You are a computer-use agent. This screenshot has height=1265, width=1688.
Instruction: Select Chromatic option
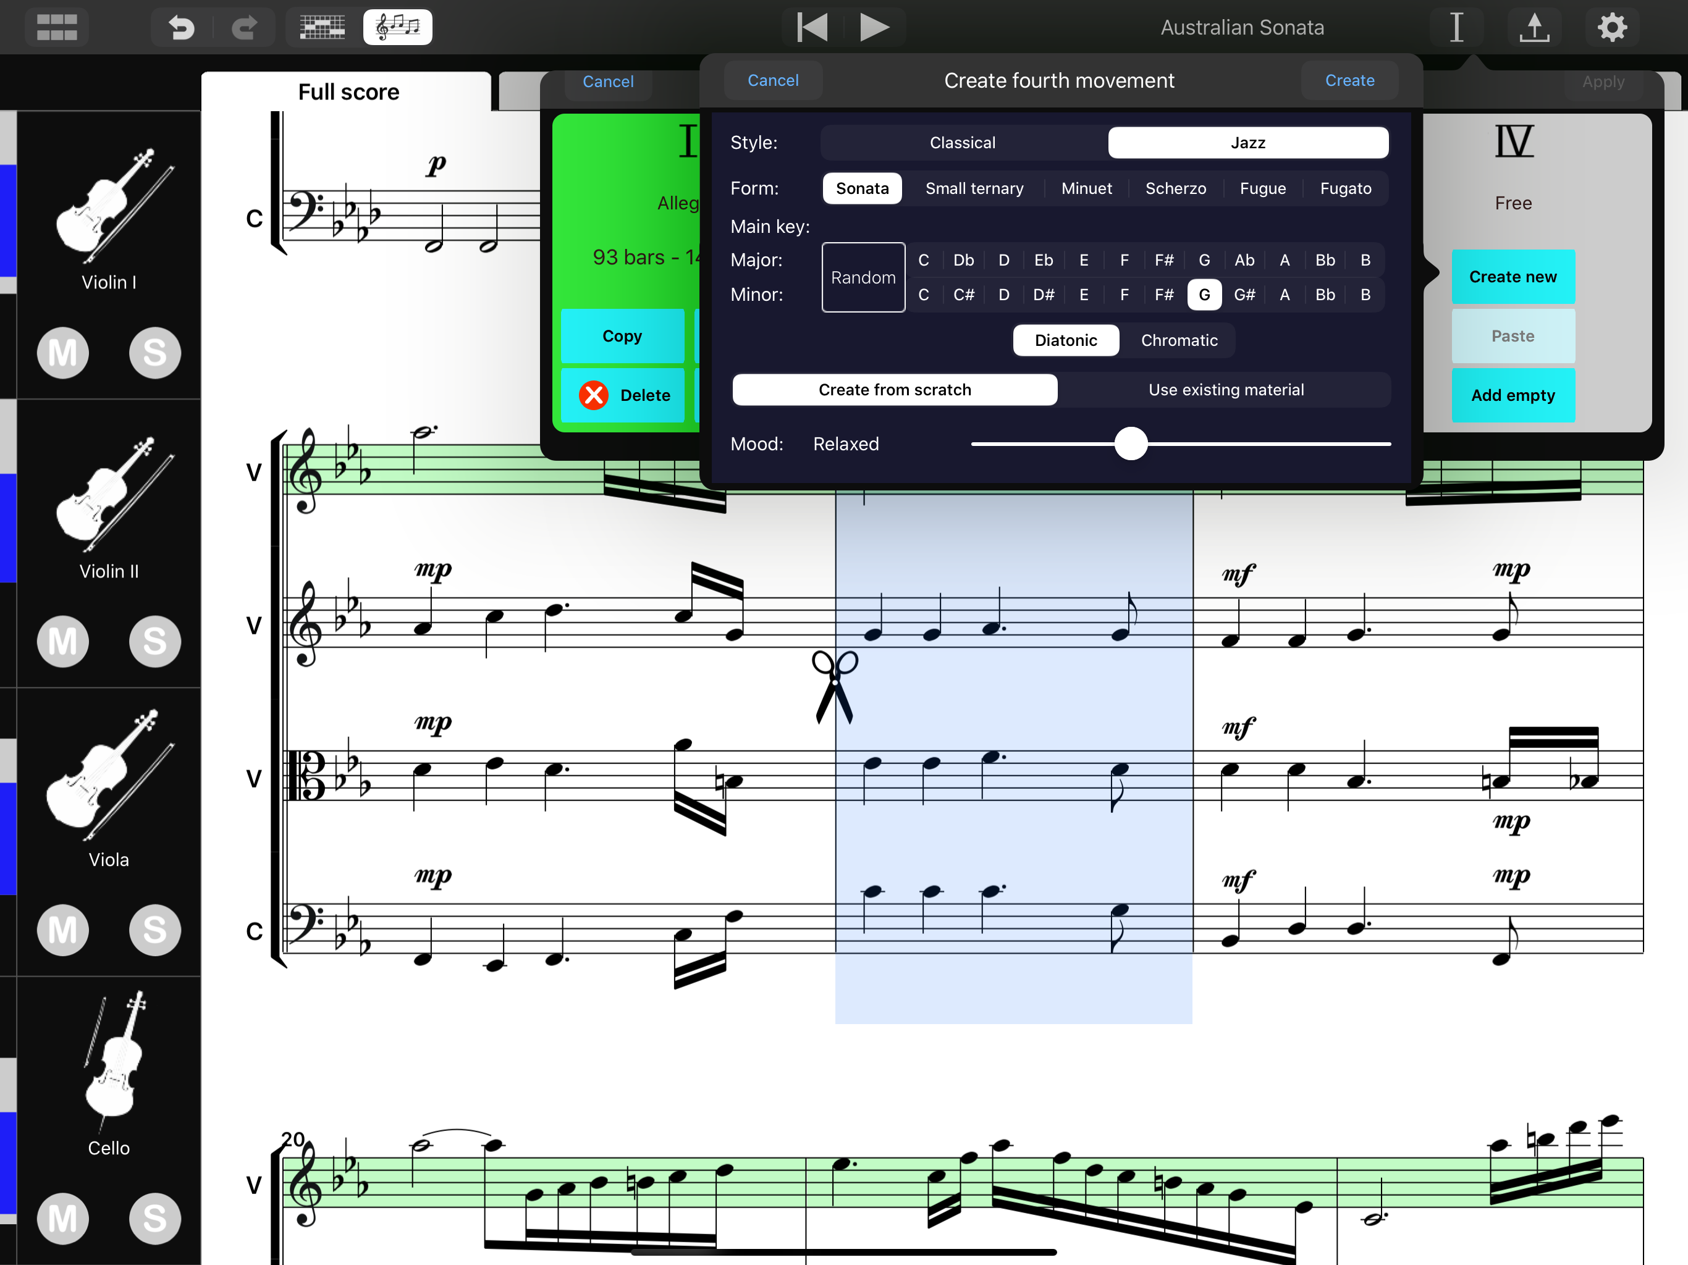point(1178,340)
